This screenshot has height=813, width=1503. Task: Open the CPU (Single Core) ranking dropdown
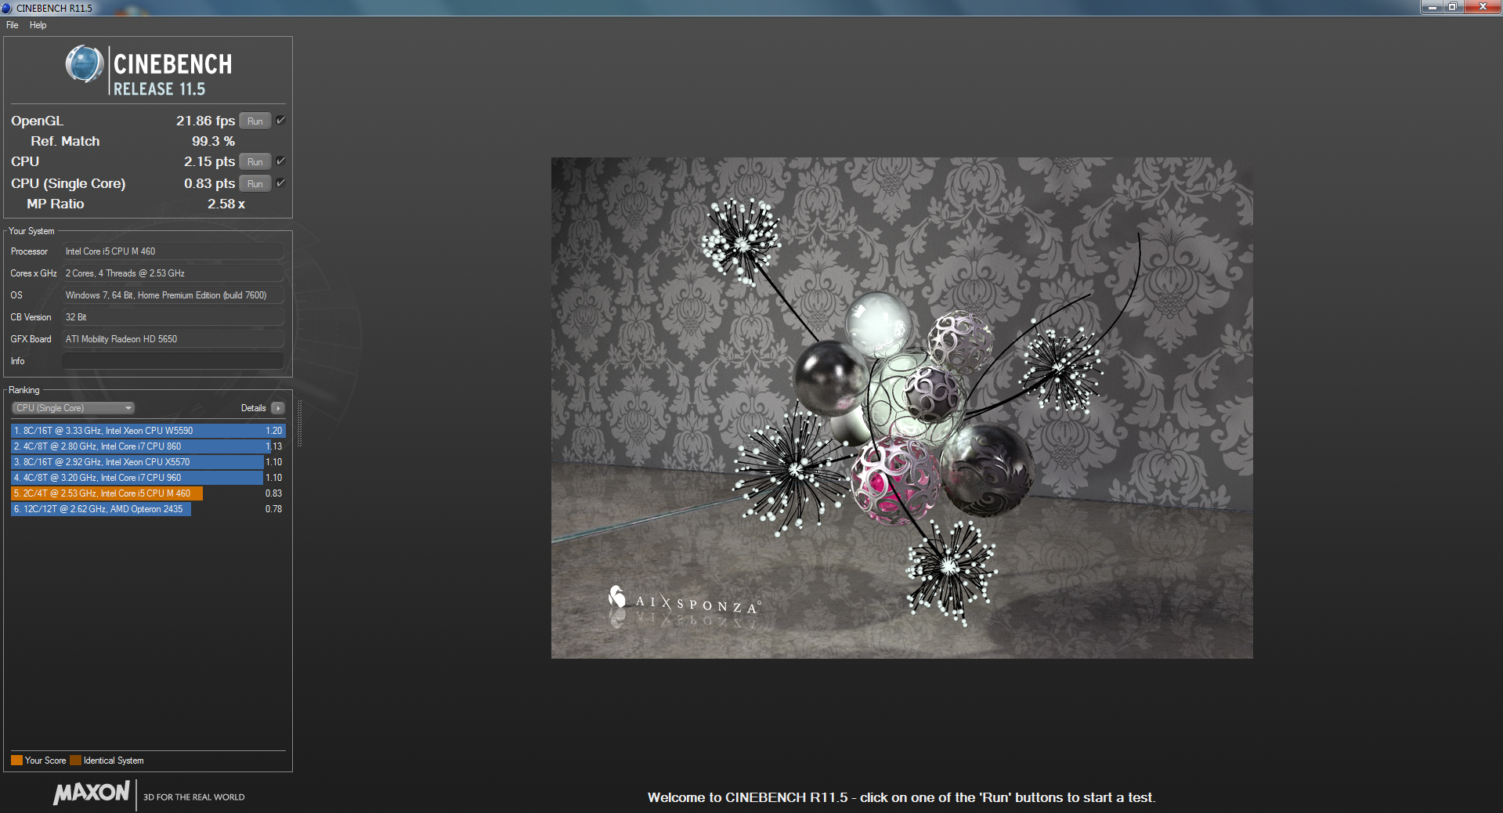[x=74, y=408]
